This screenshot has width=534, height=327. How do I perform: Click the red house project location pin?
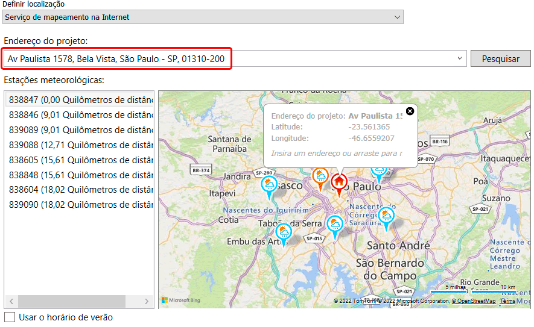(x=339, y=181)
